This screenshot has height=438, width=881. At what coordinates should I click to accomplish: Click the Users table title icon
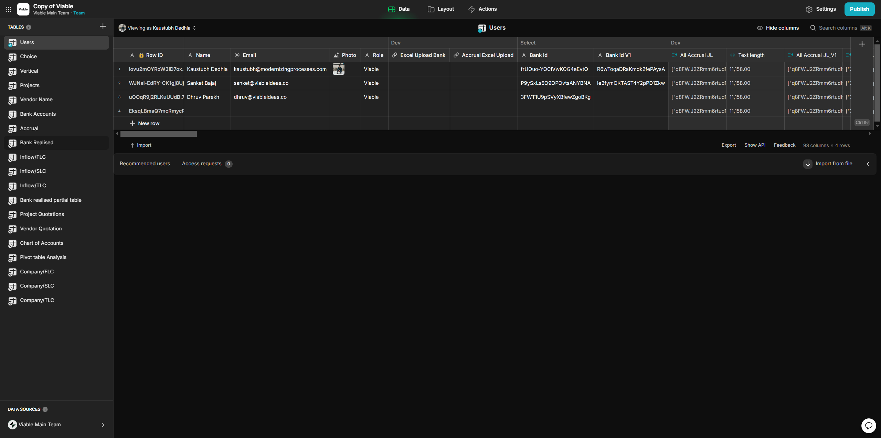[x=482, y=28]
